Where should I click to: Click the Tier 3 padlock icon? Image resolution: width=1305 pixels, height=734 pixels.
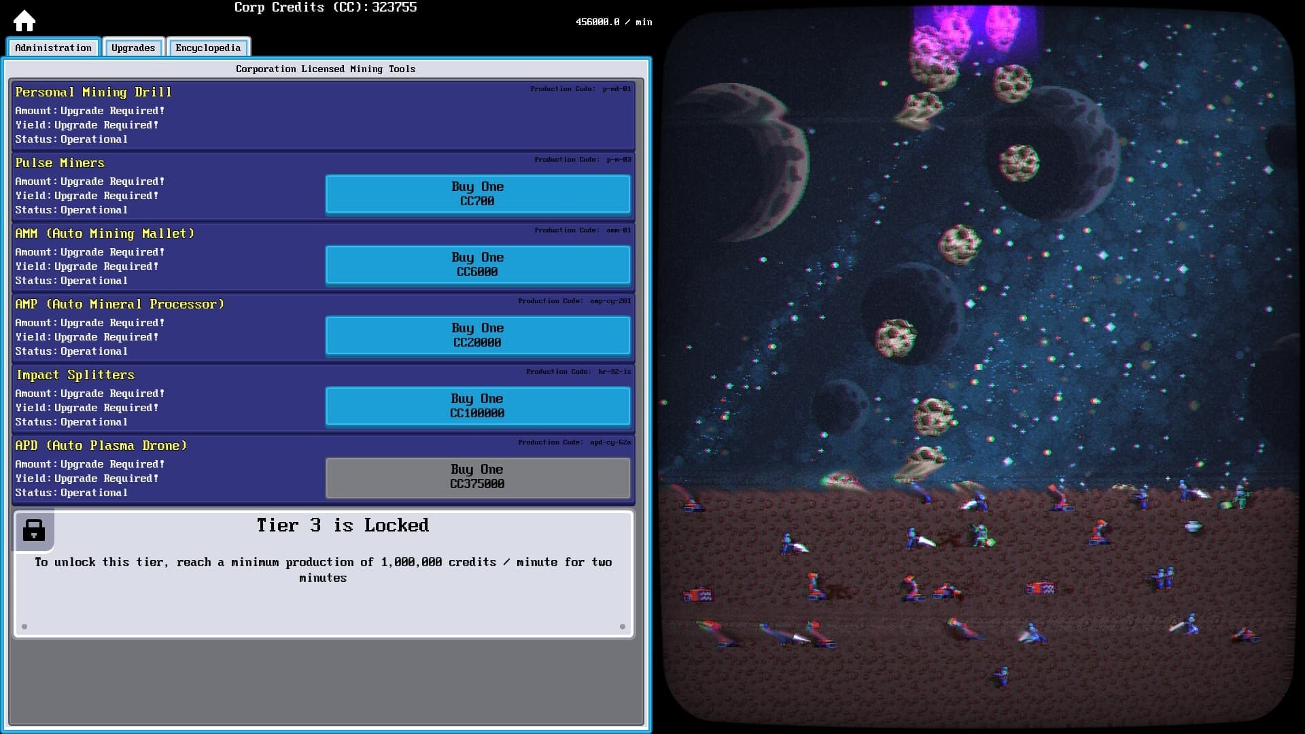click(34, 530)
